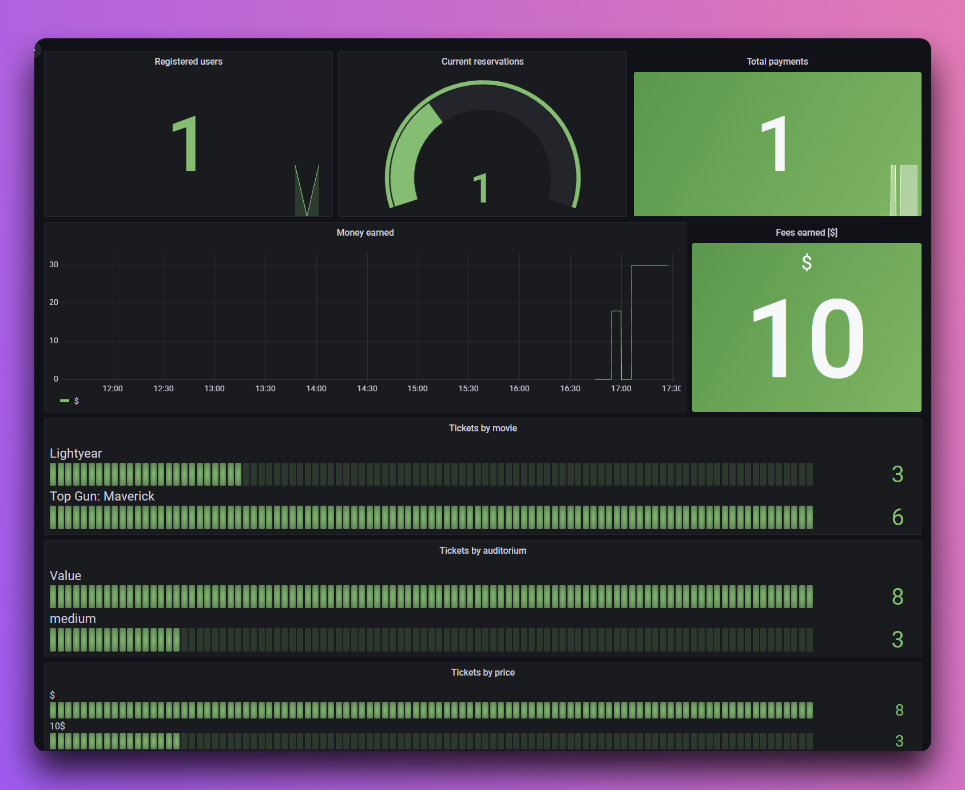Viewport: 965px width, 790px height.
Task: Open the Registered users panel title
Action: (188, 61)
